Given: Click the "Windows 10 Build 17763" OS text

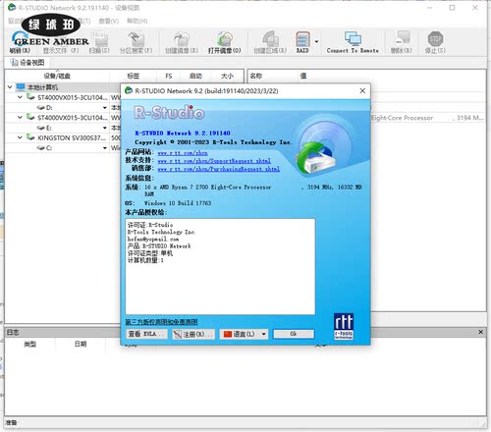Looking at the screenshot, I should [178, 203].
